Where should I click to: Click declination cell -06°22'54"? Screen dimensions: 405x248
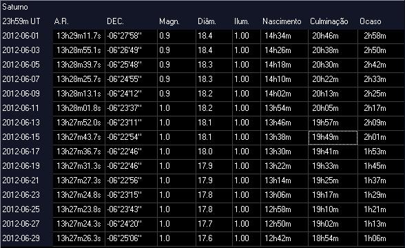[131, 137]
